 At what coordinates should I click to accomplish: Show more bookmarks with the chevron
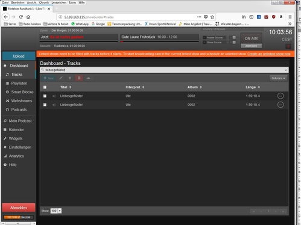(290, 24)
